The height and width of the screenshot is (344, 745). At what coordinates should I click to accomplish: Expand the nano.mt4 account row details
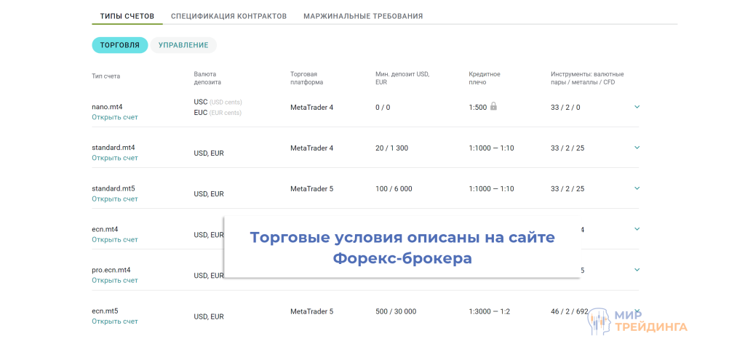637,107
